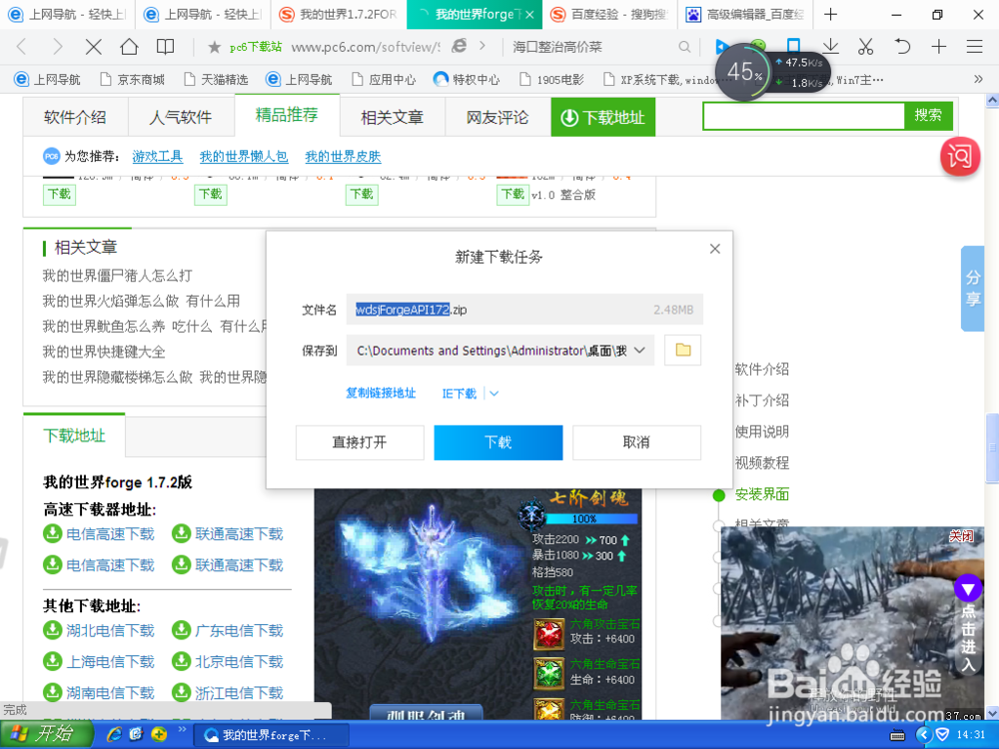Click the browser forward arrow

pos(57,47)
